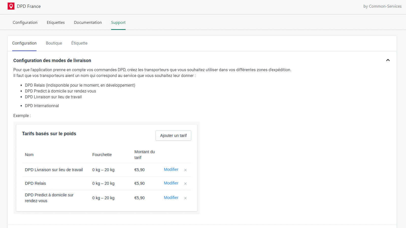Click the red DPD France logo icon
Image resolution: width=406 pixels, height=228 pixels.
(x=11, y=6)
